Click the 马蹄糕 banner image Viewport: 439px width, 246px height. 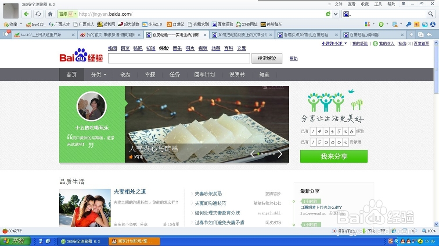coord(207,124)
